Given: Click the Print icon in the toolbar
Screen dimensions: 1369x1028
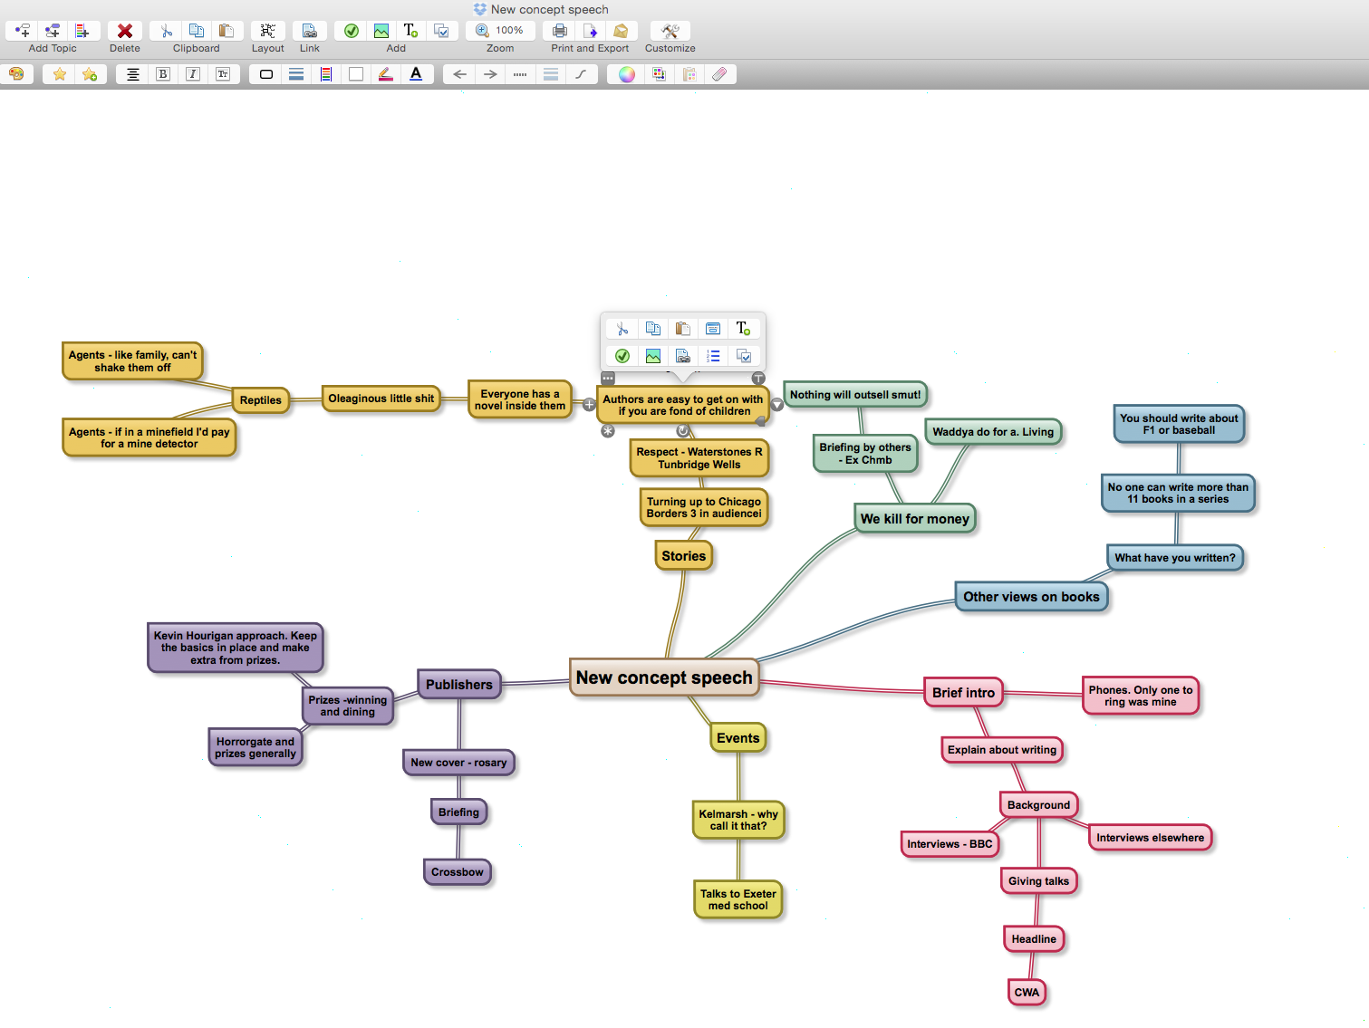Looking at the screenshot, I should coord(560,31).
